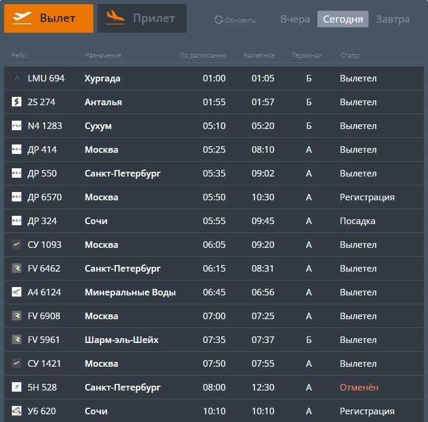The image size is (428, 422).
Task: Select the Вчера day tab
Action: coord(295,19)
